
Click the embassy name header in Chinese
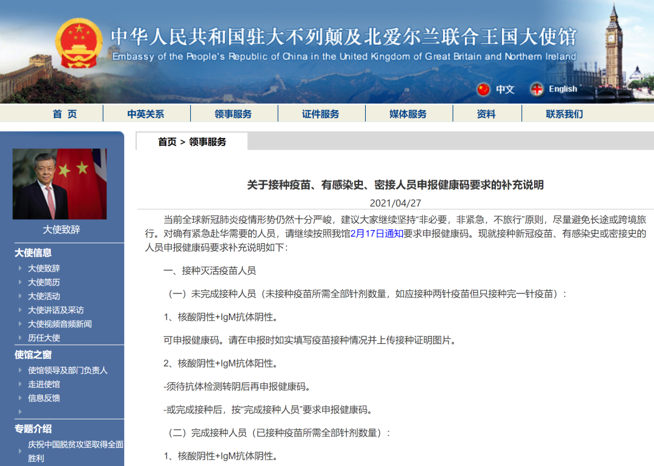point(344,37)
